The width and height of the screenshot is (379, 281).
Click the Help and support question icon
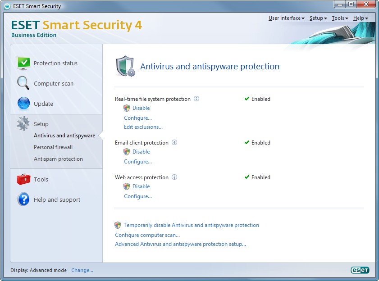[x=23, y=199]
